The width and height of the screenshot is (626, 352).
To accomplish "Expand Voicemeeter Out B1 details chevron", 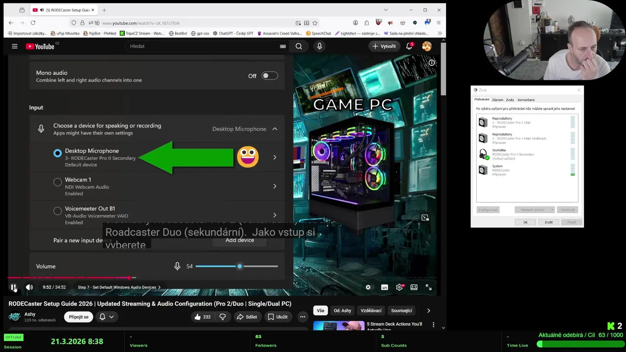I will coord(275,215).
